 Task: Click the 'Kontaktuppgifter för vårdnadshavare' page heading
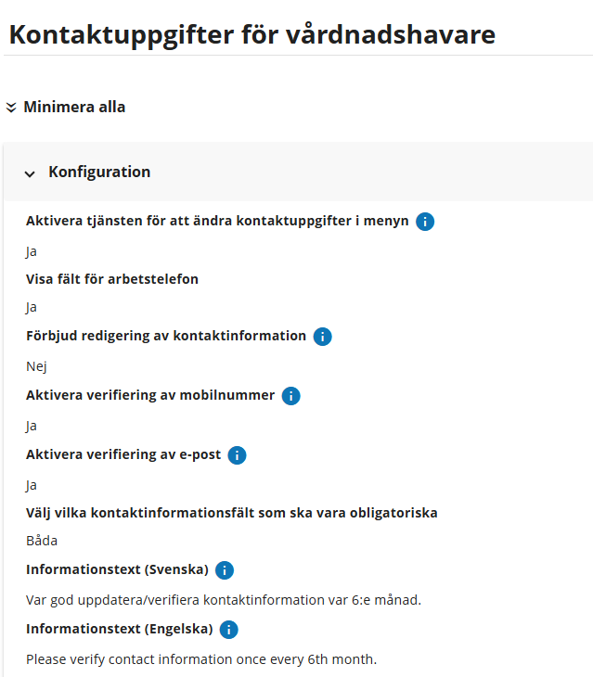pyautogui.click(x=251, y=34)
